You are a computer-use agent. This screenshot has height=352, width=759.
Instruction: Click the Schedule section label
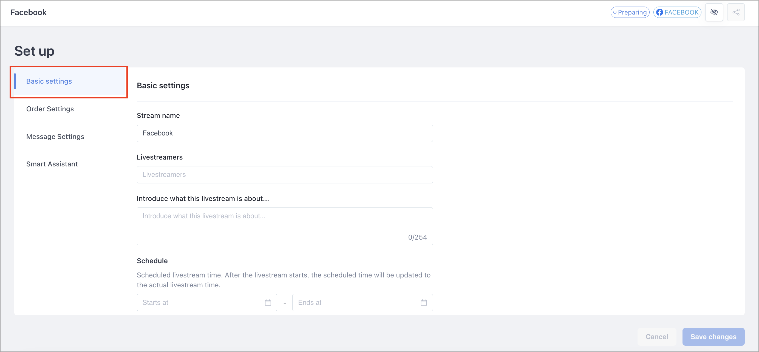coord(152,261)
